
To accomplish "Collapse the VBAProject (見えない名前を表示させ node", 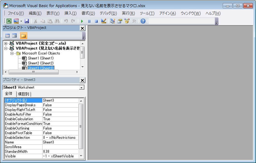I will pos(6,48).
